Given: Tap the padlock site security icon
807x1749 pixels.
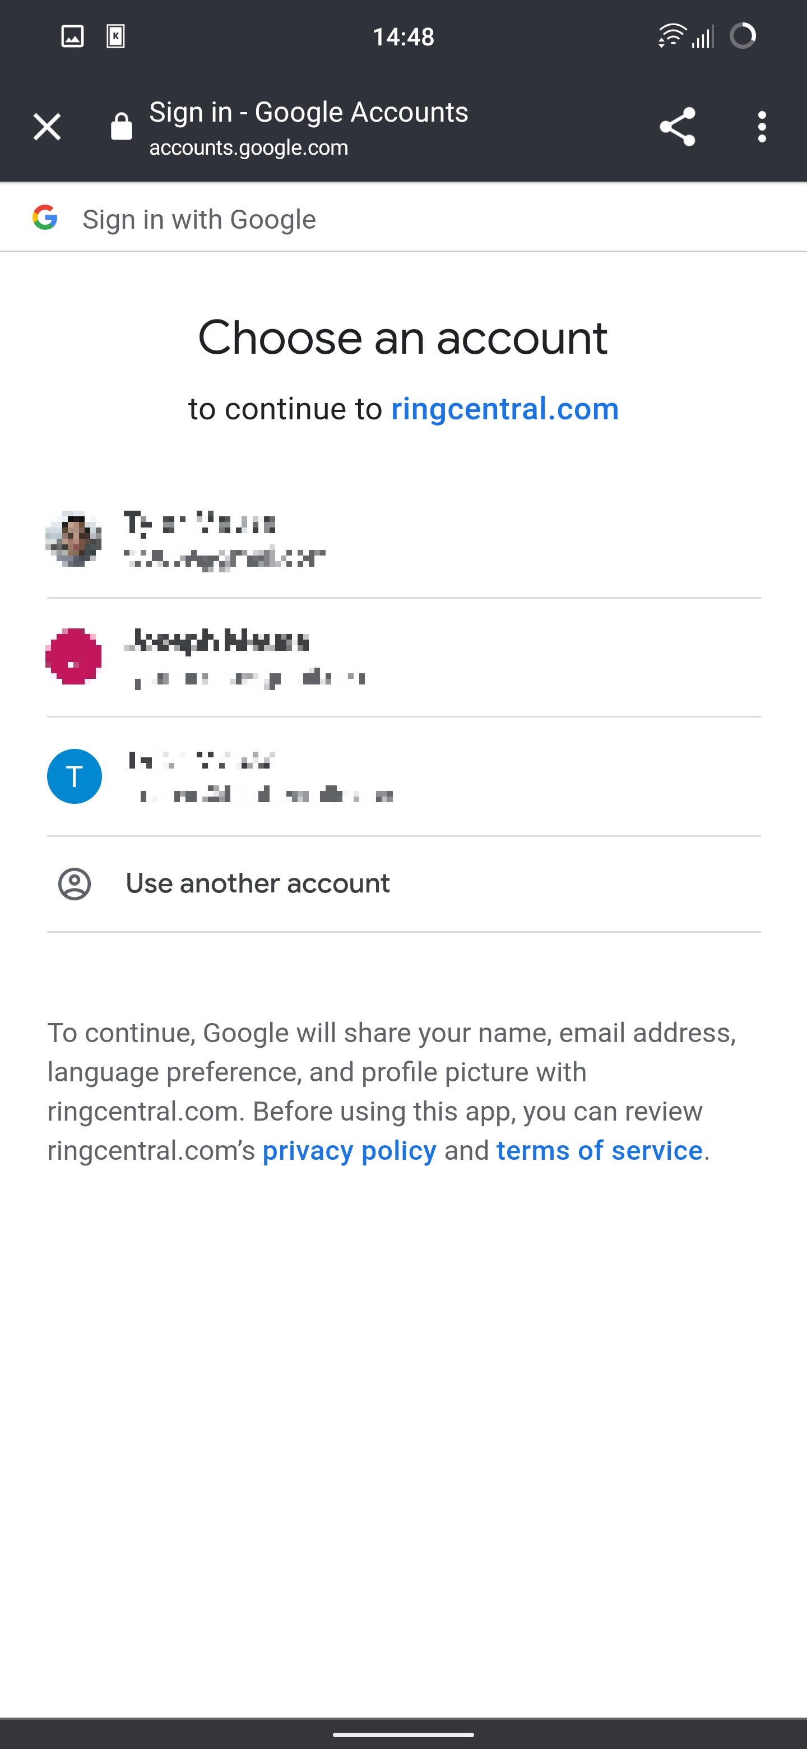Looking at the screenshot, I should click(x=122, y=127).
